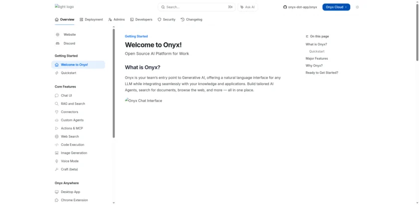
Task: Open the Code Execution page
Action: coord(78,145)
